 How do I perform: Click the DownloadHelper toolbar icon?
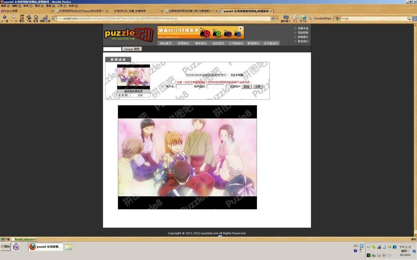tap(321, 18)
